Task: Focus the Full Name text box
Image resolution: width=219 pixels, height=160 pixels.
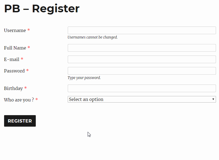Action: click(142, 48)
